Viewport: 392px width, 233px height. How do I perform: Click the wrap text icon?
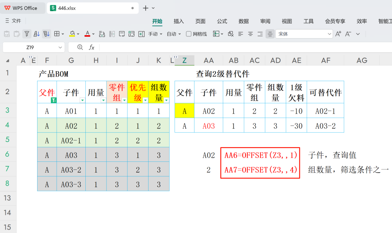tap(122, 34)
